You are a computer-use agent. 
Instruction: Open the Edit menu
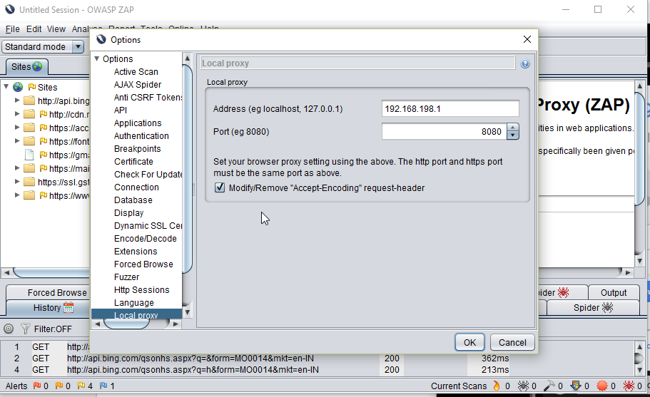tap(34, 29)
